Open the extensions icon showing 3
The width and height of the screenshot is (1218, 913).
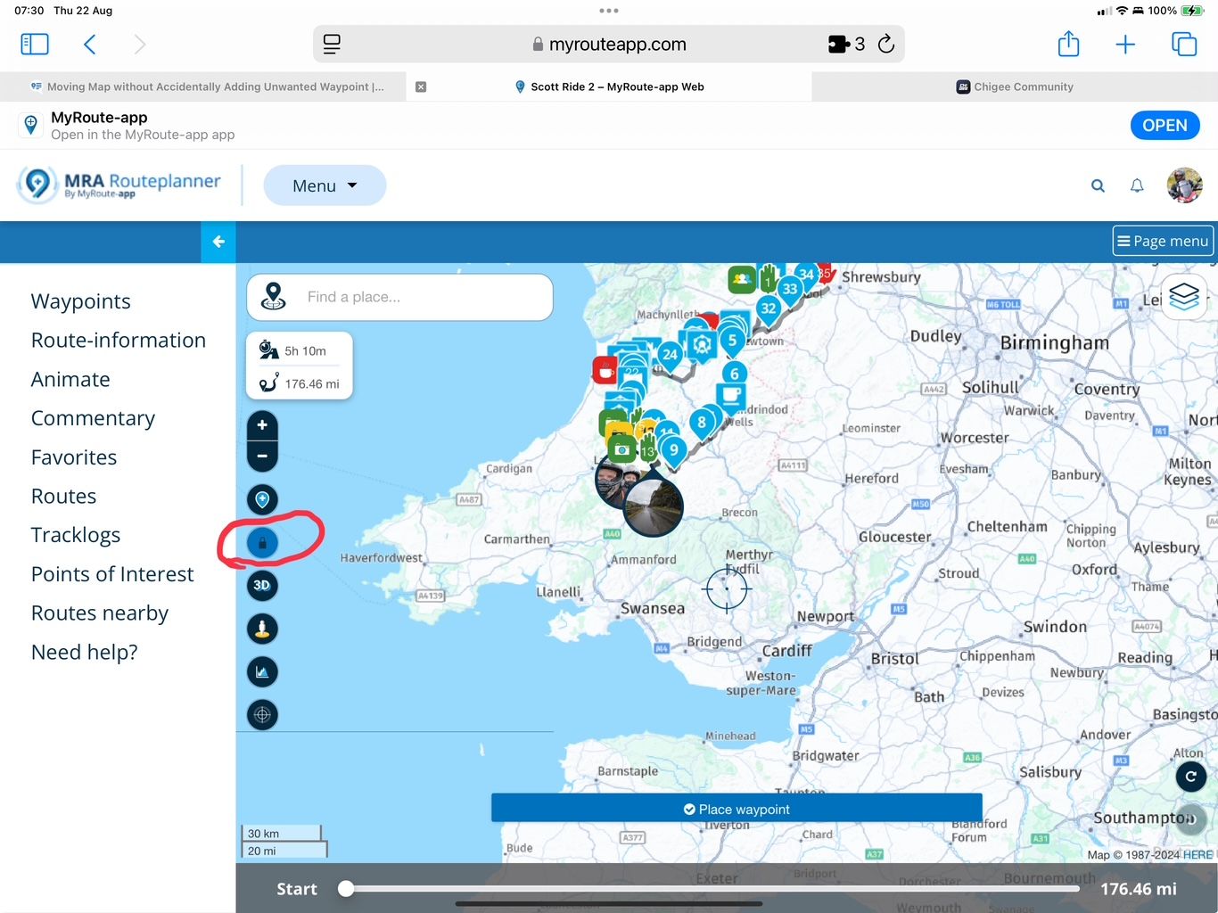(846, 44)
